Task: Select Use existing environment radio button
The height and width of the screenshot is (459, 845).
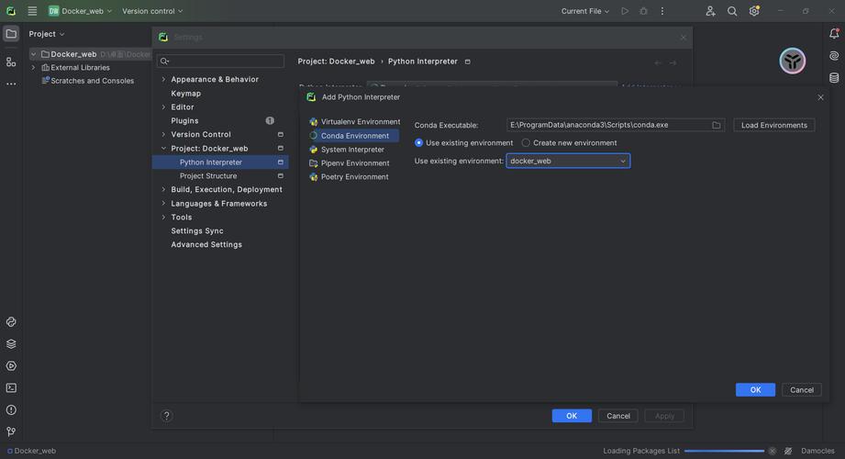Action: [418, 143]
